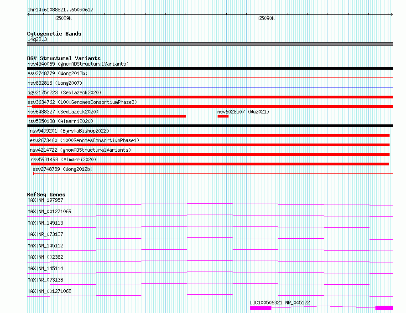The image size is (406, 313).
Task: Click the MAX|NR_073137 transcript label
Action: [45, 234]
